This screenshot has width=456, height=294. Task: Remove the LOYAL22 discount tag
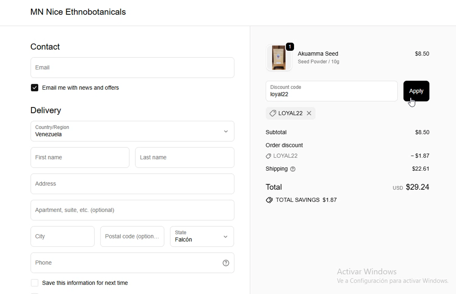(309, 113)
